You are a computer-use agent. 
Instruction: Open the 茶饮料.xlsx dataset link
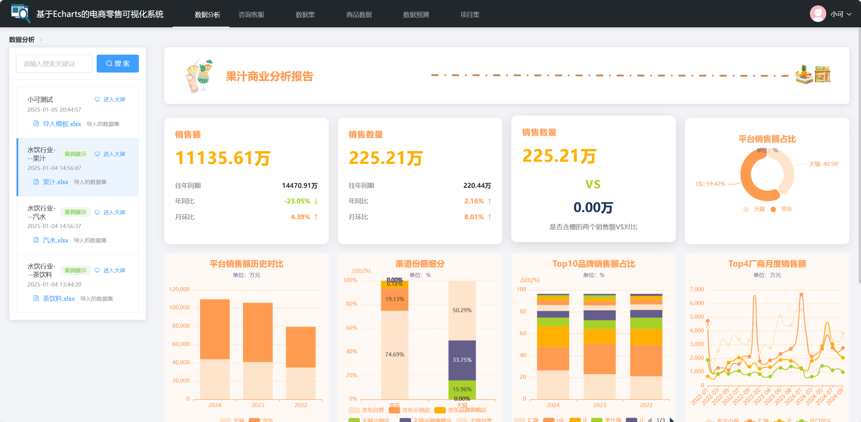(x=59, y=298)
